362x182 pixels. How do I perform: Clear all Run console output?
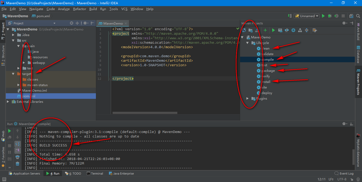click(17, 164)
